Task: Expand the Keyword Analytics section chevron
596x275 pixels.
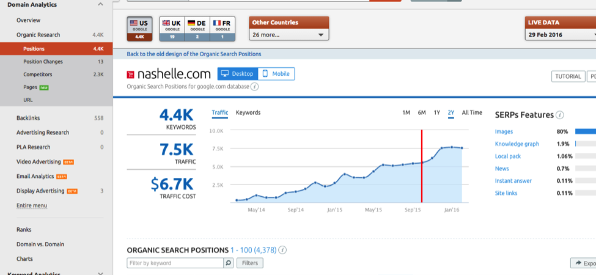Action: pyautogui.click(x=100, y=273)
